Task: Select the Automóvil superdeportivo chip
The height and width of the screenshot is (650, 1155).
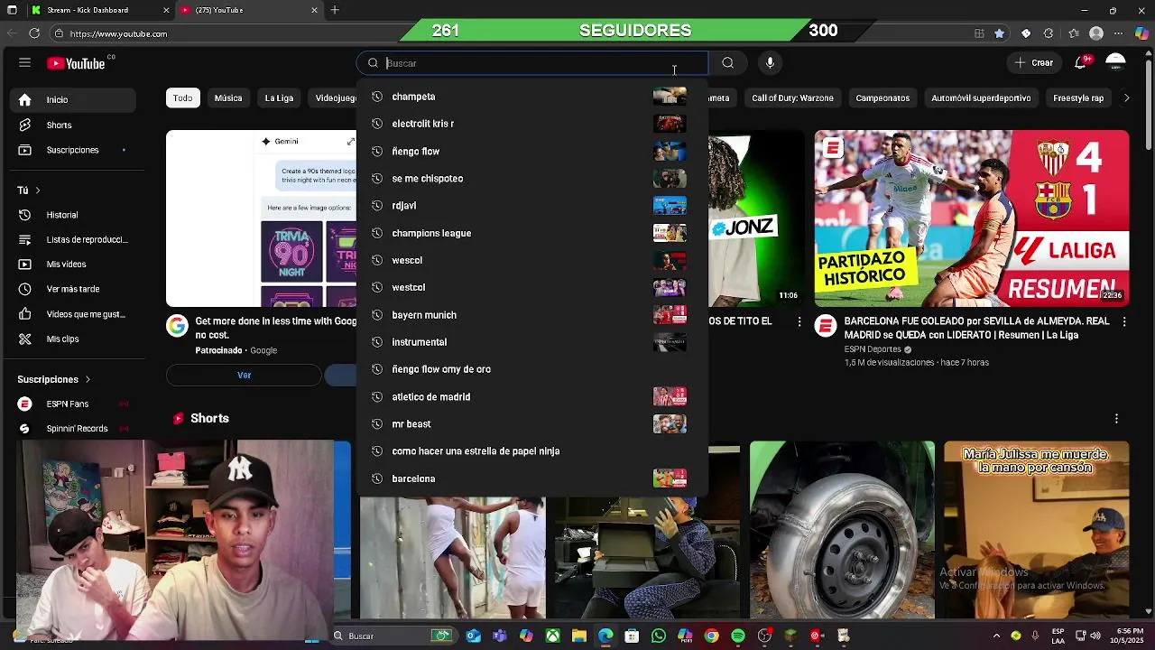Action: [981, 97]
